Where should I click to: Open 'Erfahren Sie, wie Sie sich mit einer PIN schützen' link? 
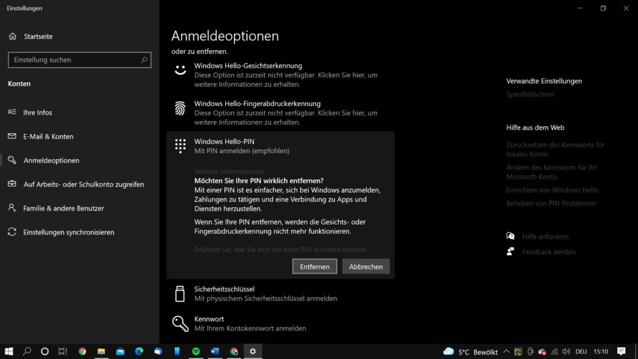(x=280, y=249)
